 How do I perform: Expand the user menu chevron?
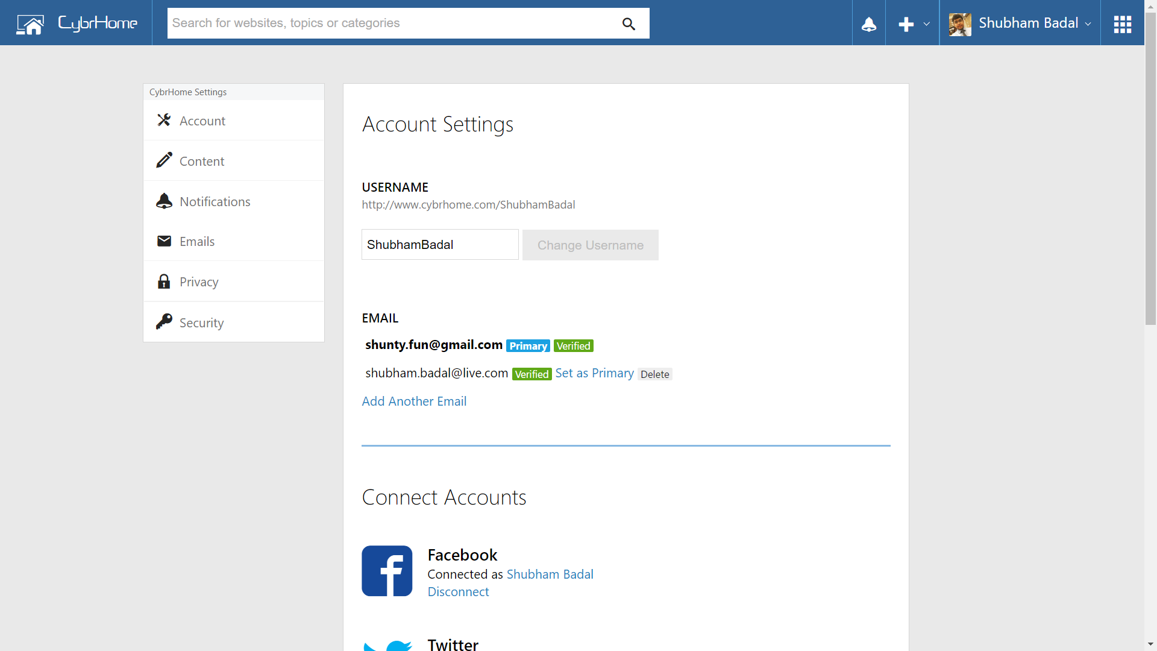coord(1088,24)
